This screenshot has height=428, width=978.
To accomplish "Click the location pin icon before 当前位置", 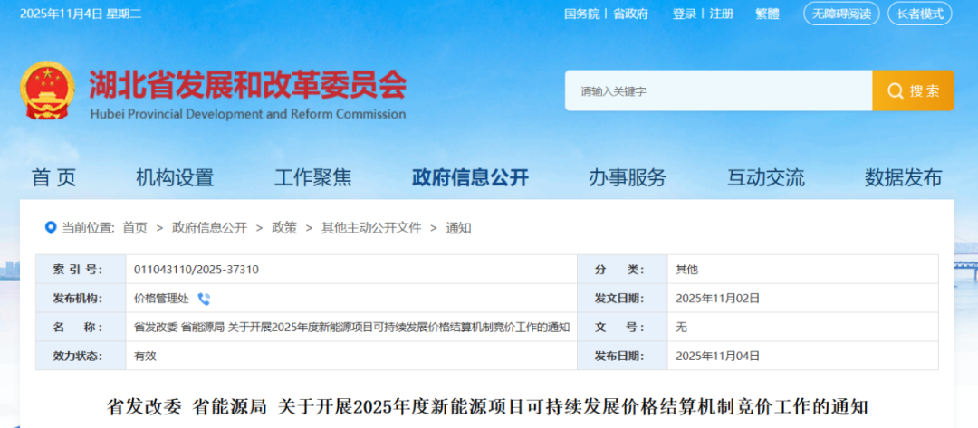I will pyautogui.click(x=51, y=227).
